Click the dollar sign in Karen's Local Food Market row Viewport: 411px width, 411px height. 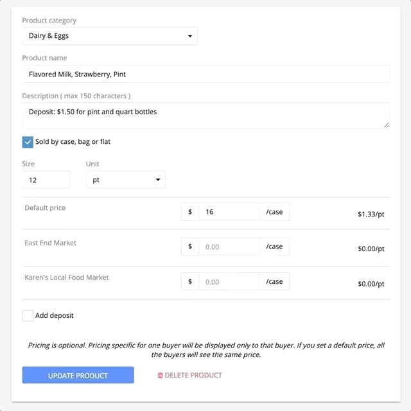(x=190, y=281)
